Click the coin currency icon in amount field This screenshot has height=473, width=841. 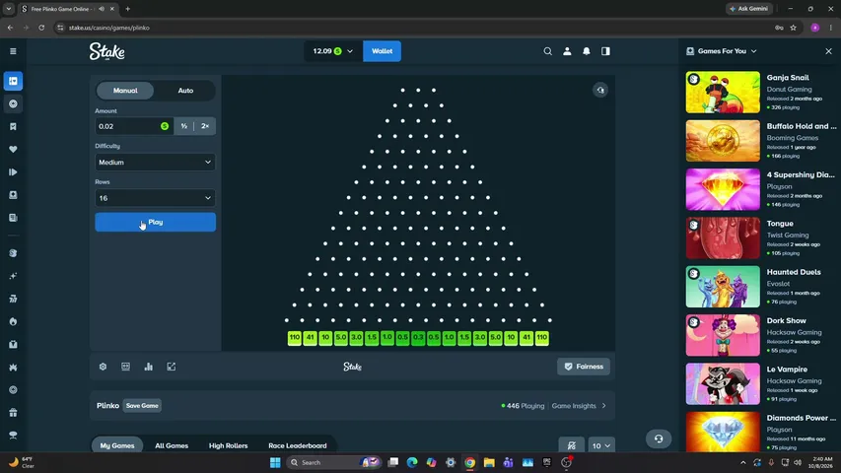(x=165, y=126)
